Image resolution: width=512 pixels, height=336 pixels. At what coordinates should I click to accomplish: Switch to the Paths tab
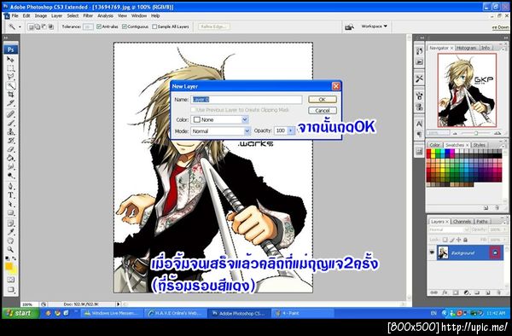click(482, 221)
